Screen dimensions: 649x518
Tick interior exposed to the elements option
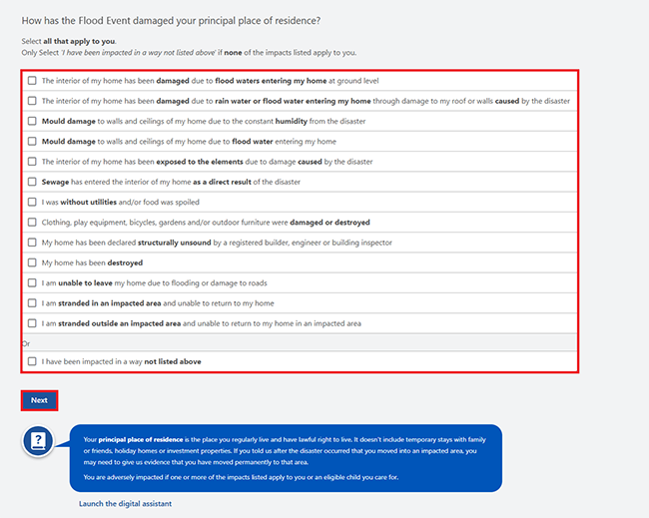(32, 162)
